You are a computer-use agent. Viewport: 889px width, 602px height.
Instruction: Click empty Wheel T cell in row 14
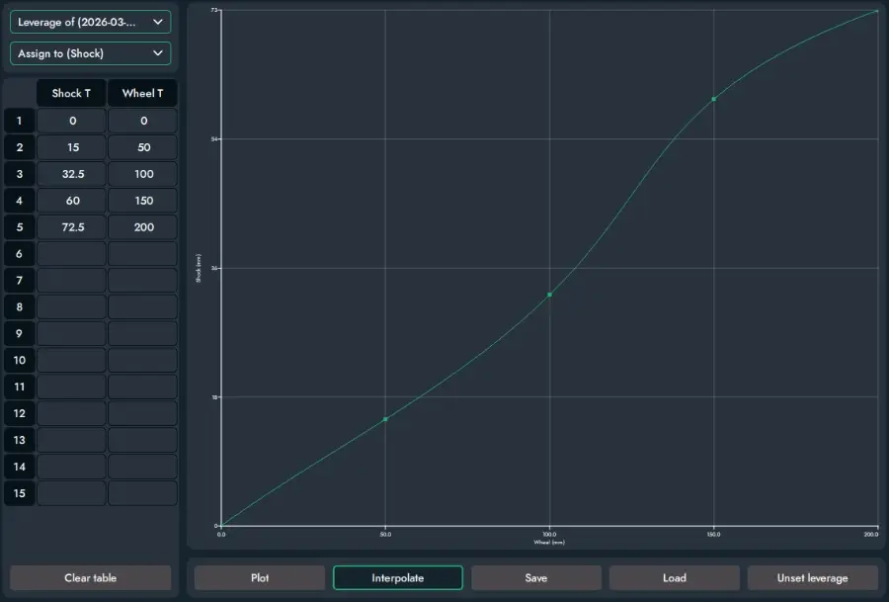(x=143, y=467)
